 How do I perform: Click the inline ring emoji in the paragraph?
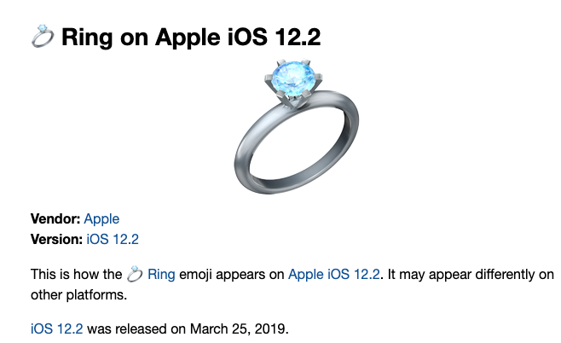pyautogui.click(x=135, y=274)
